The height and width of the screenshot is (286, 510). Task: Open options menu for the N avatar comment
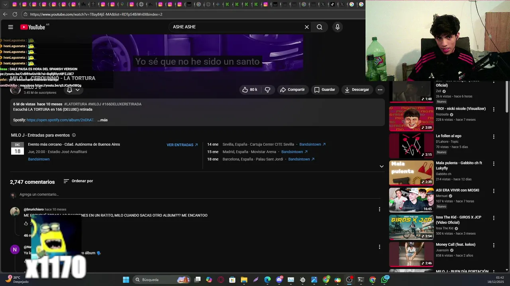[x=379, y=247]
